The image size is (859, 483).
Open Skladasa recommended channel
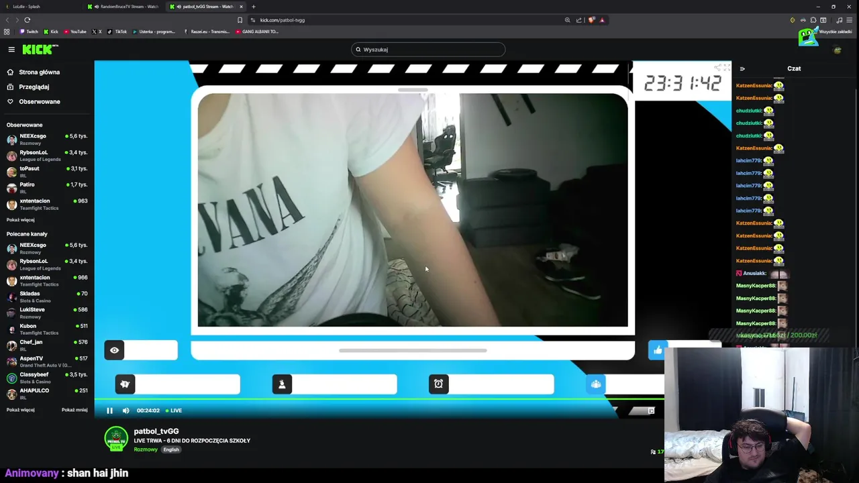[x=47, y=297]
